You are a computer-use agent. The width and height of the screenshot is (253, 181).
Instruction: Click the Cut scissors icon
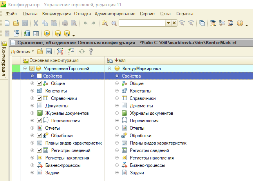click(36, 23)
